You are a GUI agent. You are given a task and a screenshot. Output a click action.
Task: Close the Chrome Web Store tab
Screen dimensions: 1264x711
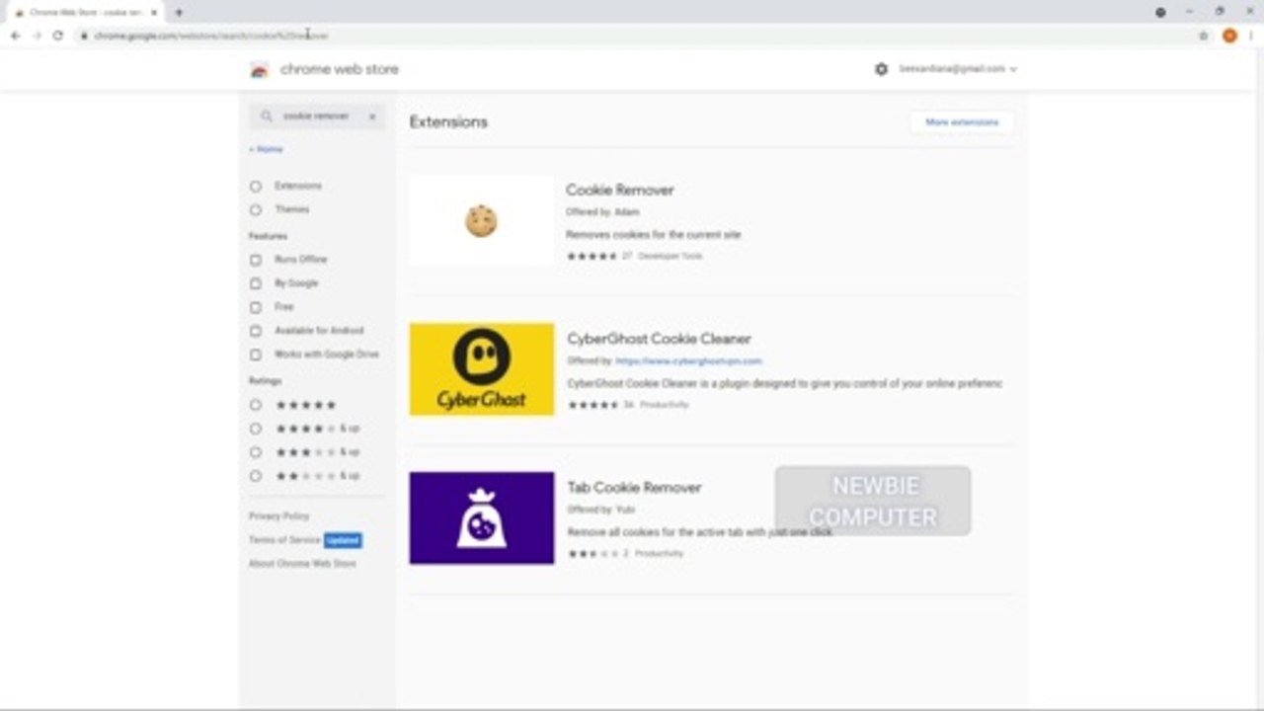[x=154, y=13]
